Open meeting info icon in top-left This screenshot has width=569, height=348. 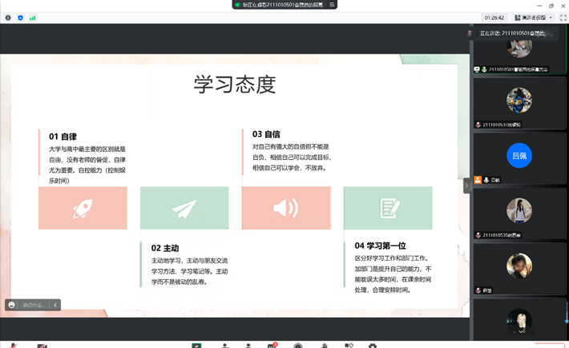7,18
